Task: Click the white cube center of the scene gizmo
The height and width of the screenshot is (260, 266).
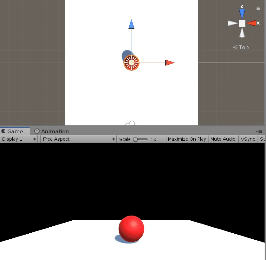Action: click(x=242, y=23)
